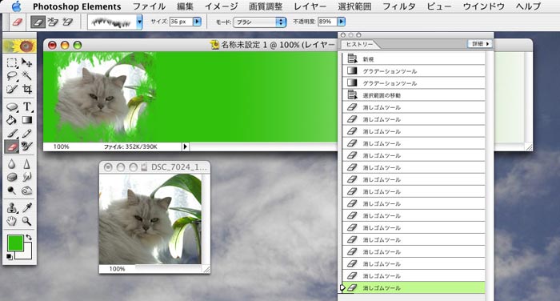
Task: Choose the Magic Eraser in options bar
Action: point(67,22)
